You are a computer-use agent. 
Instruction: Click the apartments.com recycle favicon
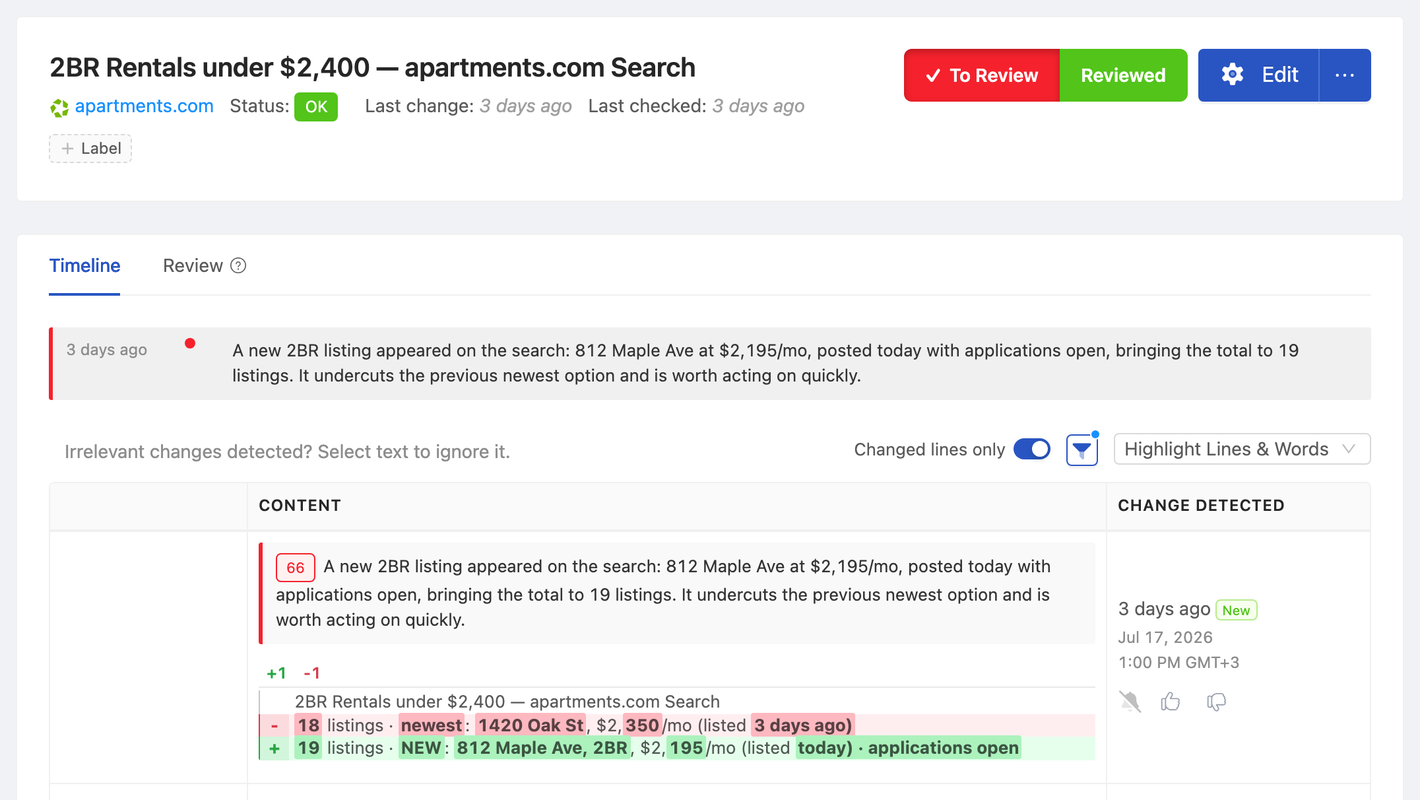point(59,108)
